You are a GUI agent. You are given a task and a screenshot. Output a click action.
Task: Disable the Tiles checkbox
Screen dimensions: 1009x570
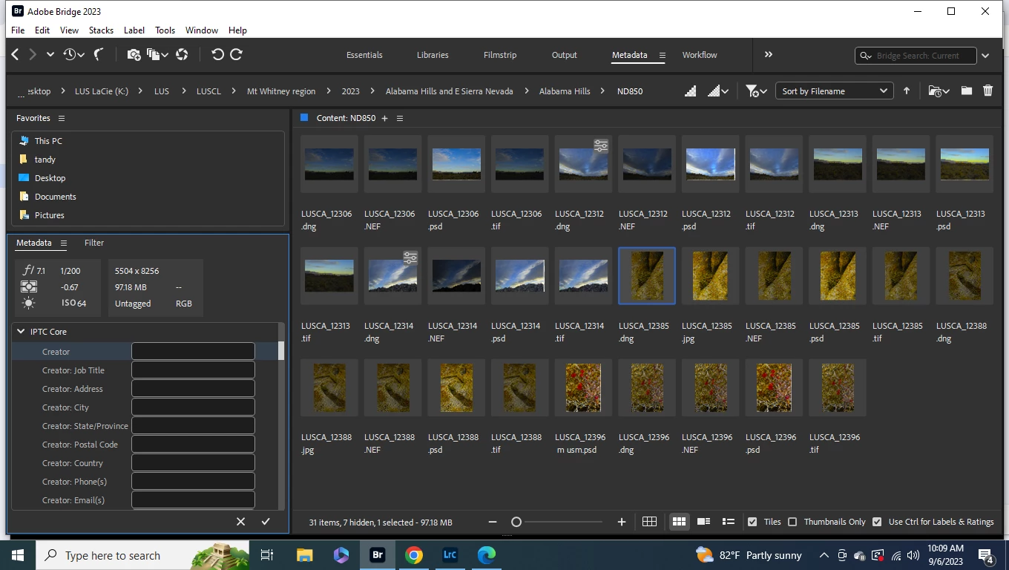pyautogui.click(x=752, y=522)
